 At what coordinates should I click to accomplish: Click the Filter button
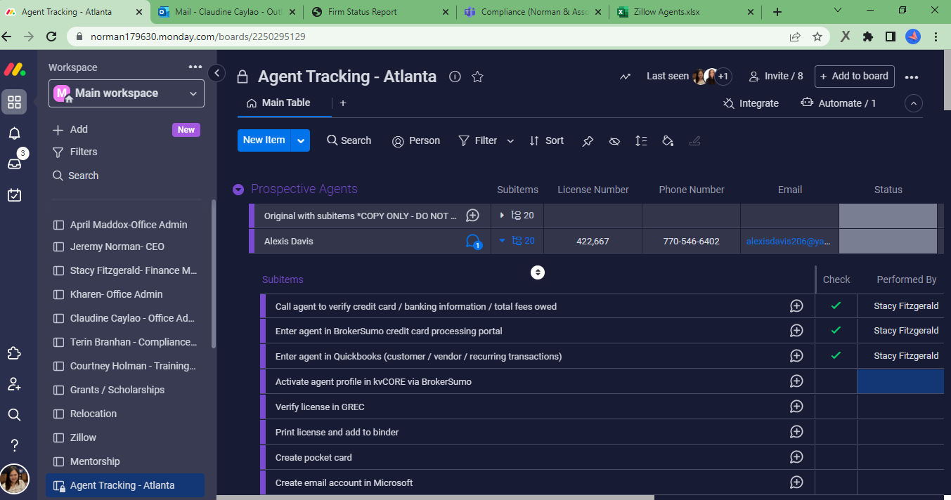point(478,140)
